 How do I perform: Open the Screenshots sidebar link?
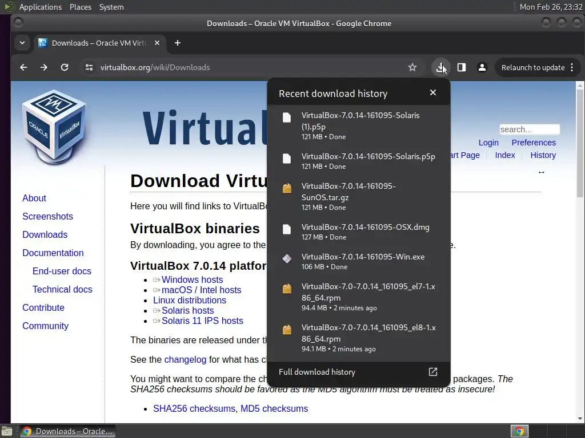47,216
